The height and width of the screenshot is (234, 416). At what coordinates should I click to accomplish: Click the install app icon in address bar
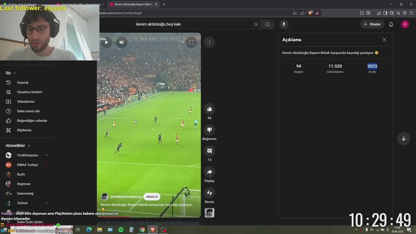coord(295,13)
